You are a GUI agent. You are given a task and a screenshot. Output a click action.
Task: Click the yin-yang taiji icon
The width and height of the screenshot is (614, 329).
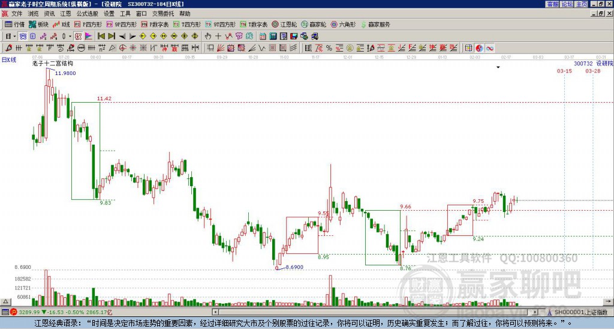[x=479, y=48]
